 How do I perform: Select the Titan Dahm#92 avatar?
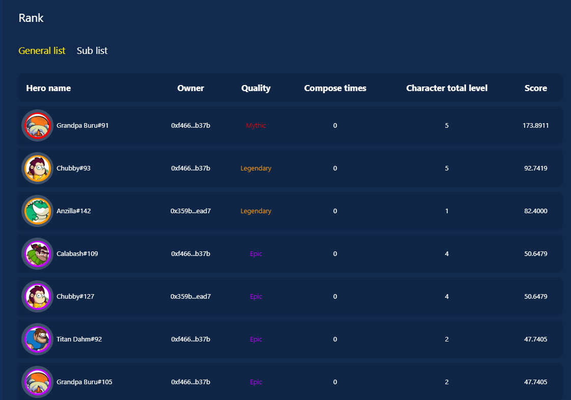coord(38,339)
